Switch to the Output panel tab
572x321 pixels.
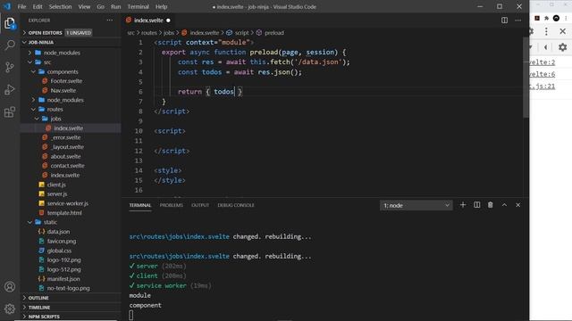tap(200, 205)
